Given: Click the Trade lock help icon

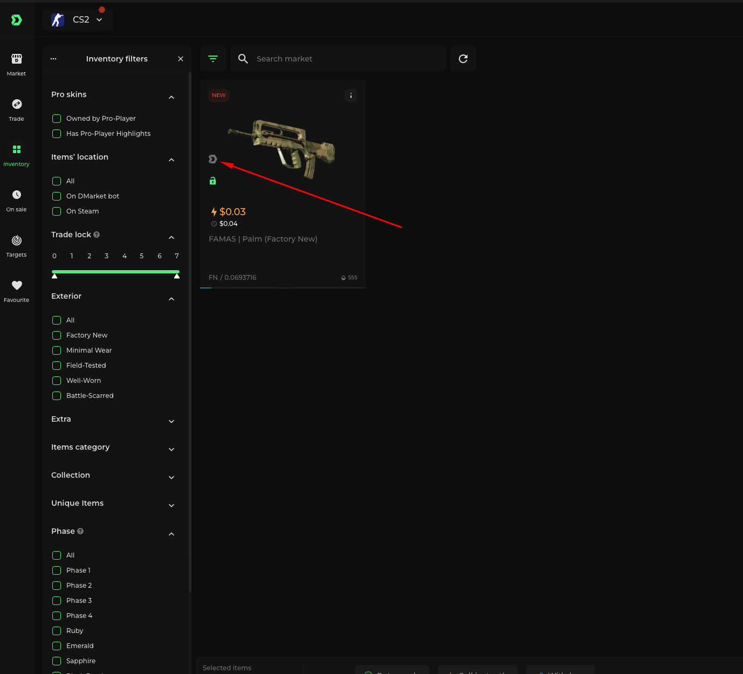Looking at the screenshot, I should 97,235.
